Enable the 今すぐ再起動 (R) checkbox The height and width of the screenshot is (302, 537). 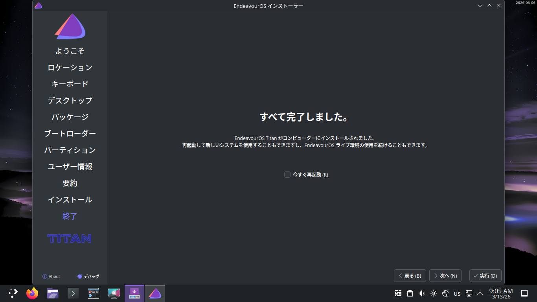point(287,175)
